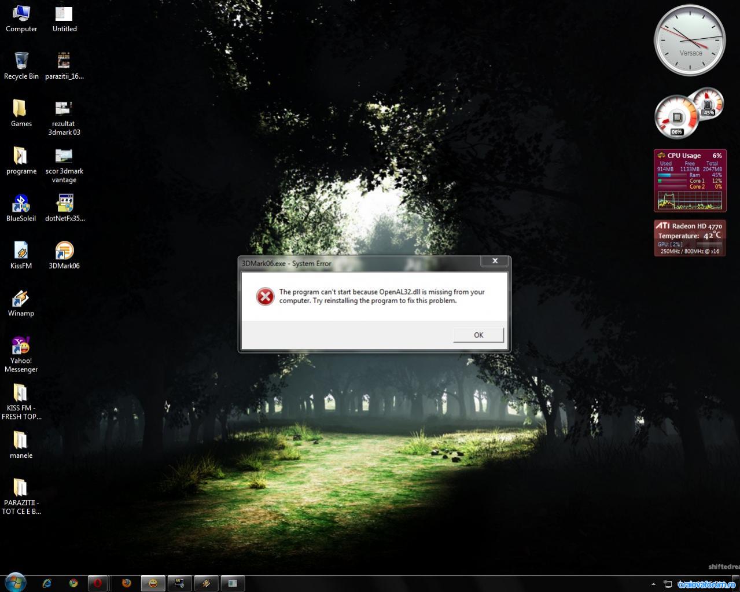The height and width of the screenshot is (592, 740).
Task: Click the Core 2 usage row
Action: click(690, 186)
